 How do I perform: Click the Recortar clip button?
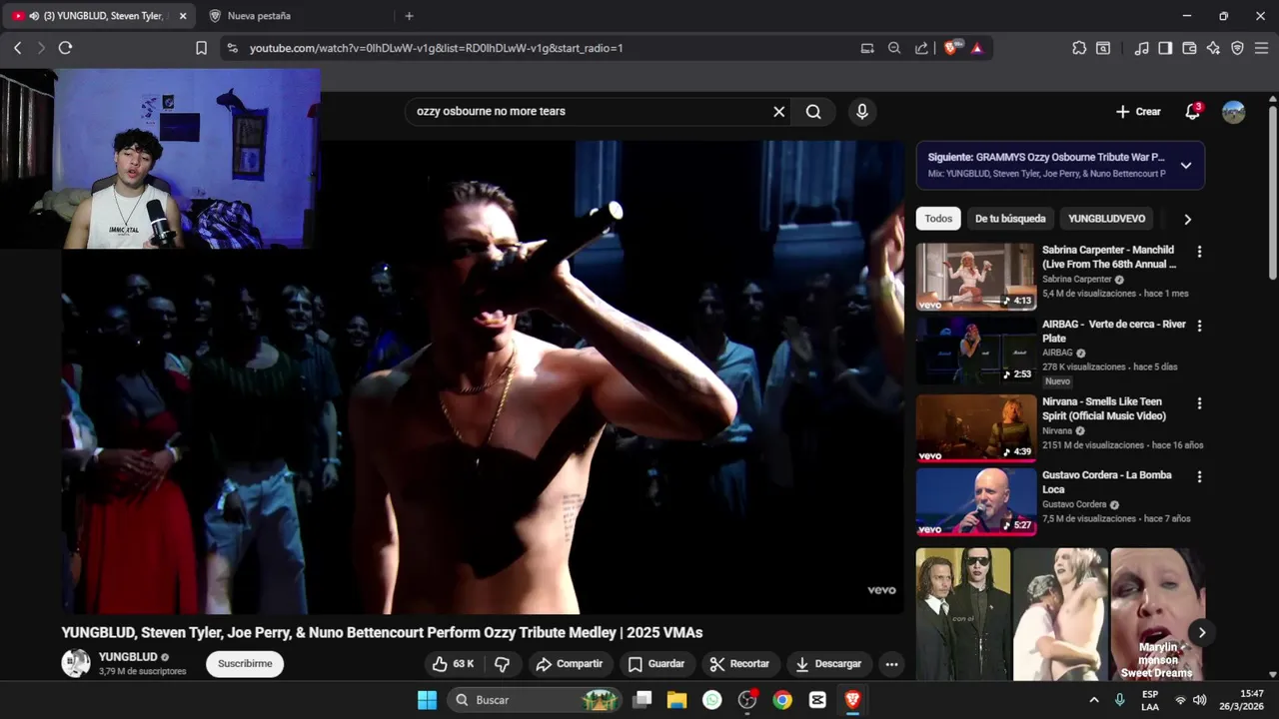pos(739,664)
